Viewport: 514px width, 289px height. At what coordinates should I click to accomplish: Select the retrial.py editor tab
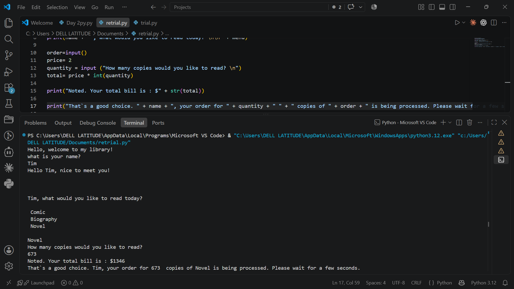click(113, 23)
